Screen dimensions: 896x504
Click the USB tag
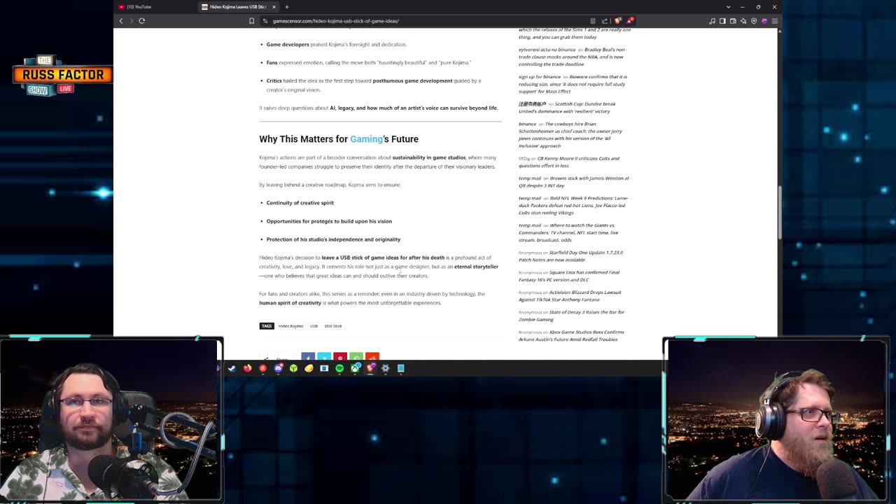coord(314,326)
